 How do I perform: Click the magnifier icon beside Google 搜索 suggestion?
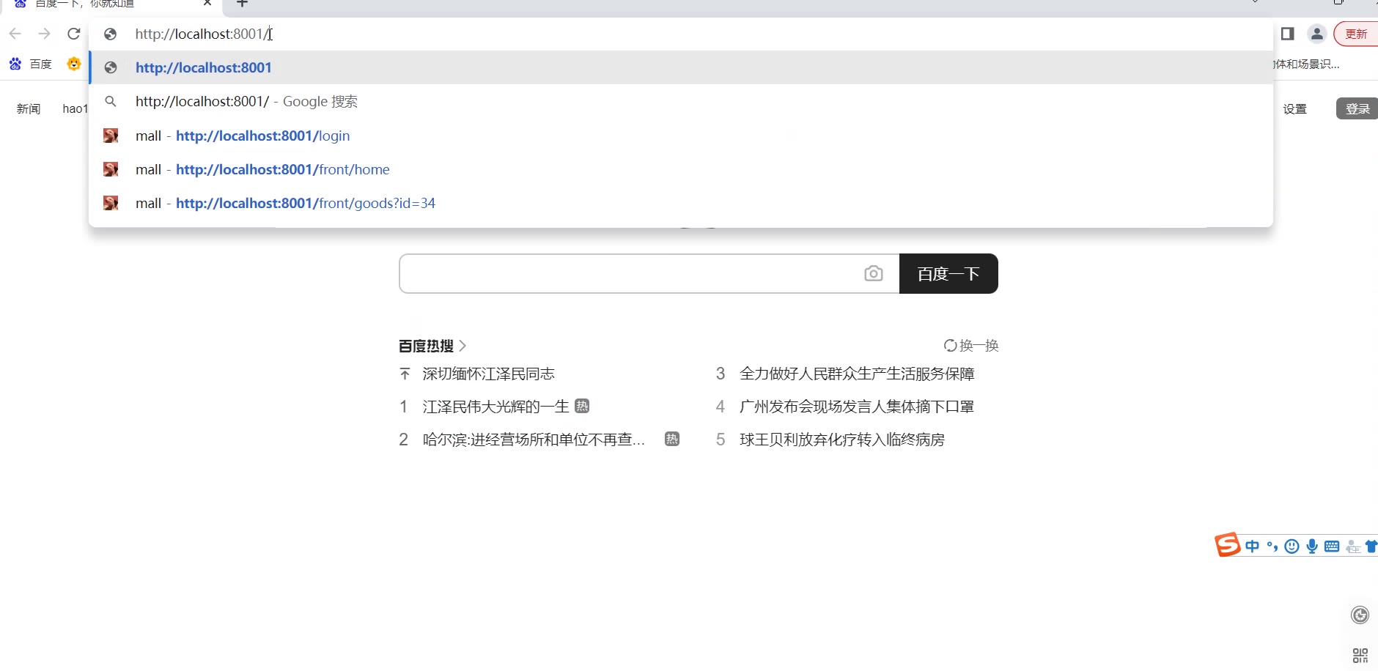pyautogui.click(x=111, y=101)
